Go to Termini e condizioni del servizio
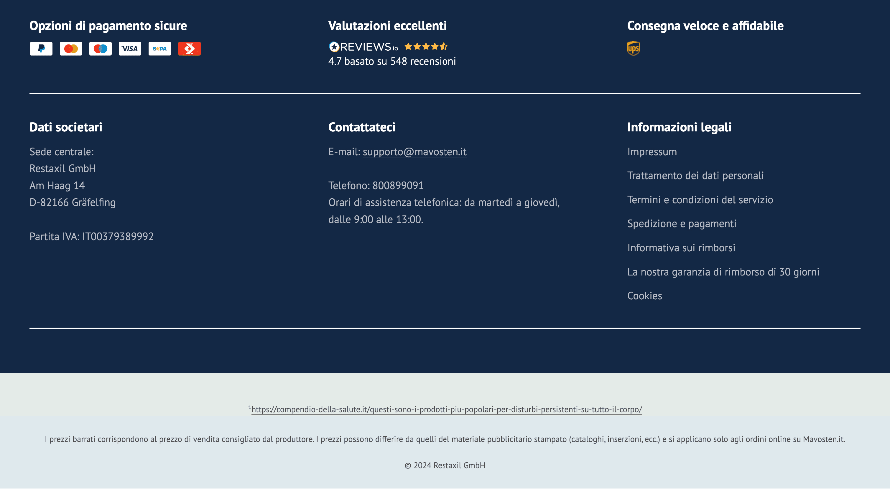This screenshot has height=500, width=890. pyautogui.click(x=700, y=199)
